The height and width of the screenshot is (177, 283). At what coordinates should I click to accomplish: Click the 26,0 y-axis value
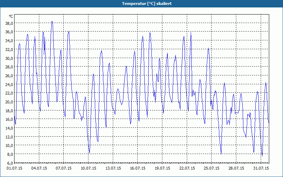(9, 76)
